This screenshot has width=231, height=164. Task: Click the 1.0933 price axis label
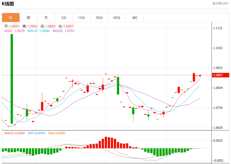click(x=218, y=68)
